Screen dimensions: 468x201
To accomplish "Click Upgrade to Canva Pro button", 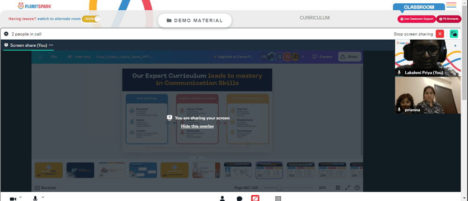I will (x=233, y=57).
